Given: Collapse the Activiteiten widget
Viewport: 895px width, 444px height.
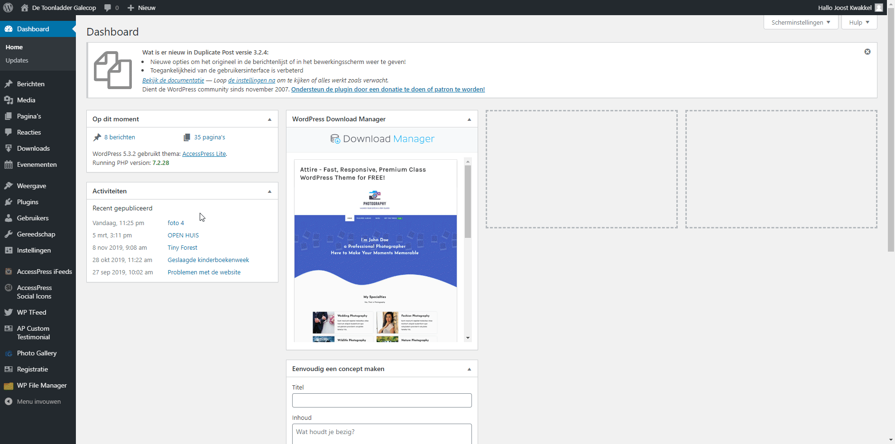Looking at the screenshot, I should tap(269, 191).
